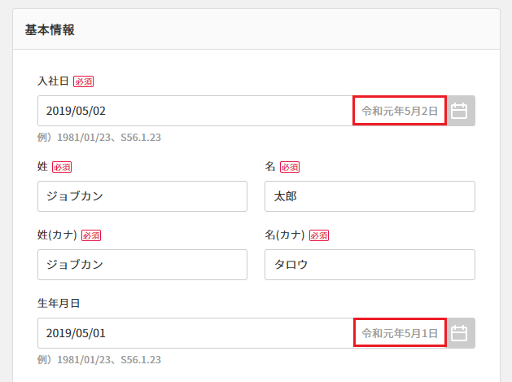This screenshot has width=512, height=382.
Task: Click the example hint text under 生年月日
Action: click(x=99, y=359)
